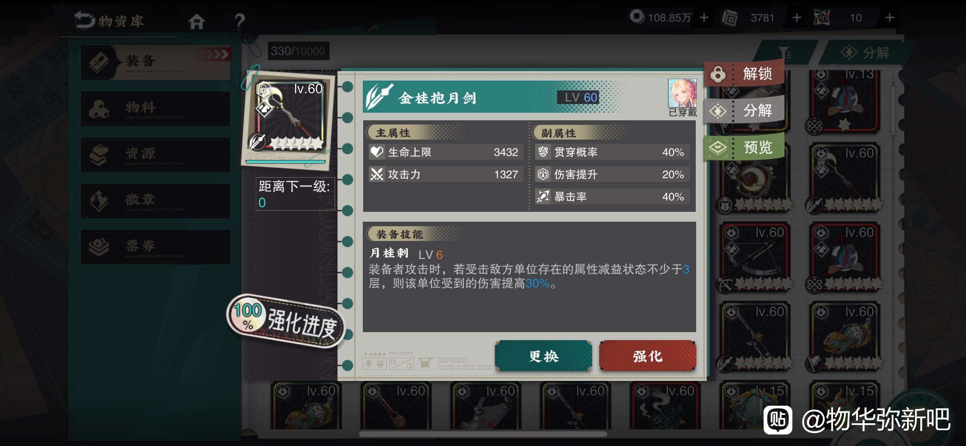966x446 pixels.
Task: Open the 票券 tickets tab
Action: (155, 247)
